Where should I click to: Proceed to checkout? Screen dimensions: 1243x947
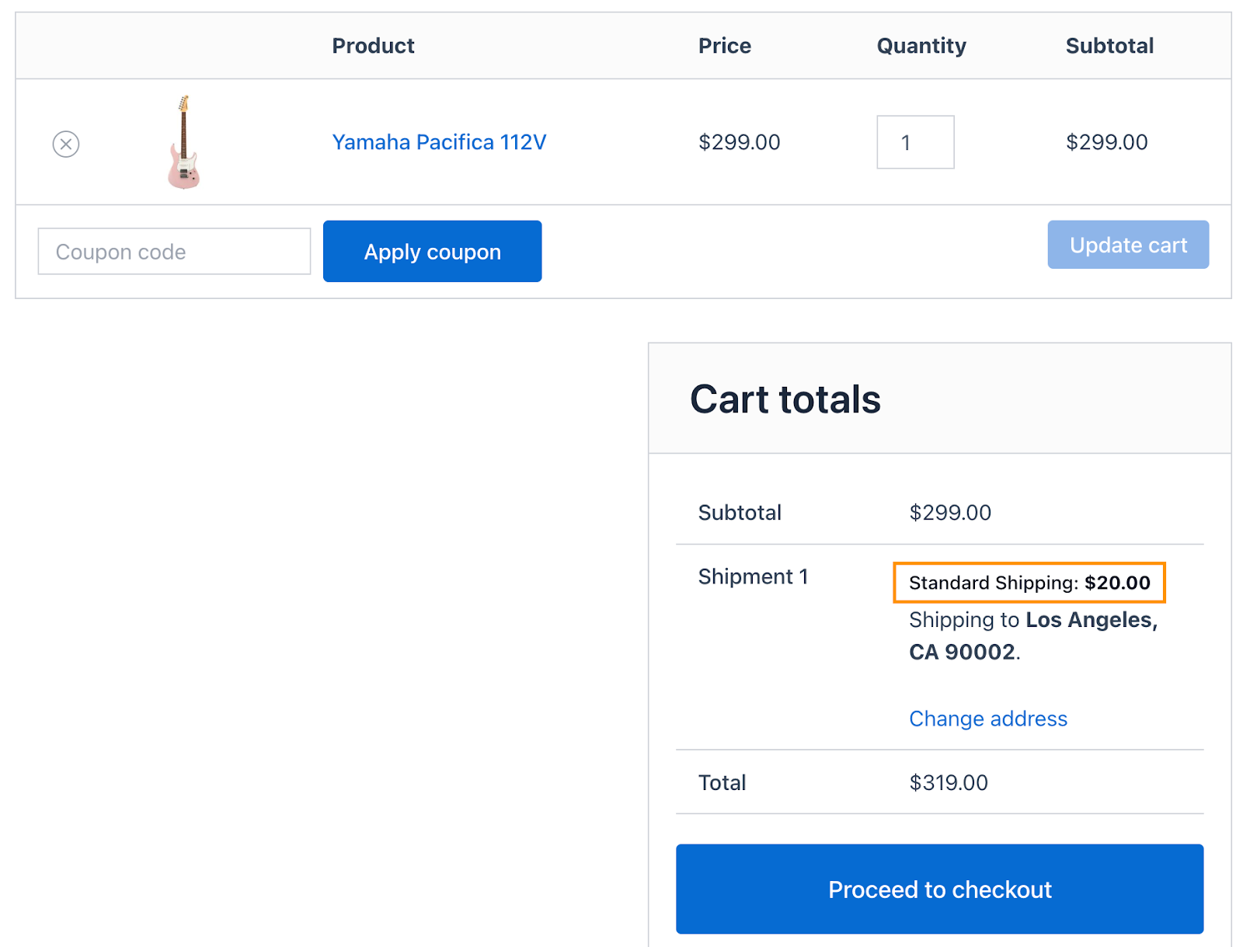pyautogui.click(x=939, y=889)
